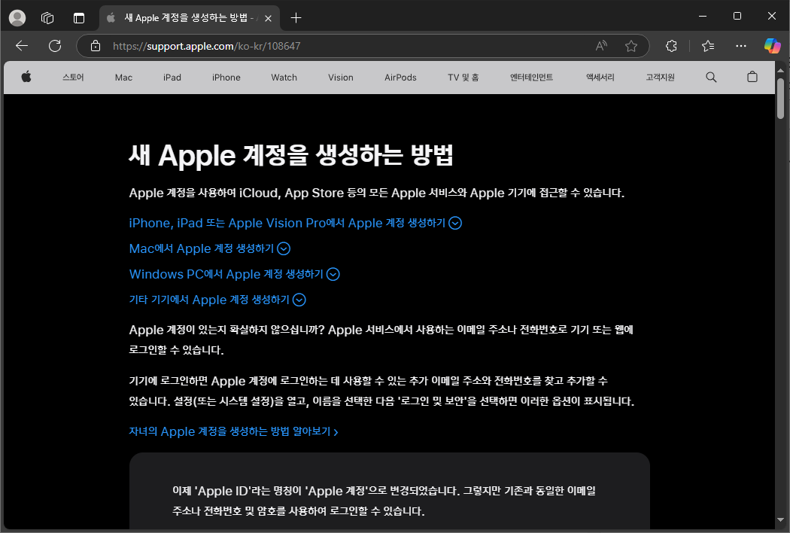Open the Favorites list icon
The image size is (790, 533).
coord(708,46)
